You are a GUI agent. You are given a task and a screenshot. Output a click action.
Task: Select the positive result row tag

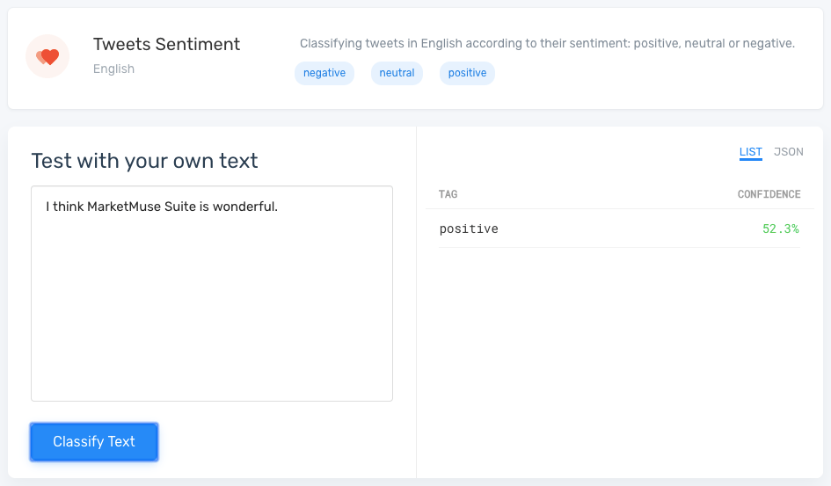[469, 228]
